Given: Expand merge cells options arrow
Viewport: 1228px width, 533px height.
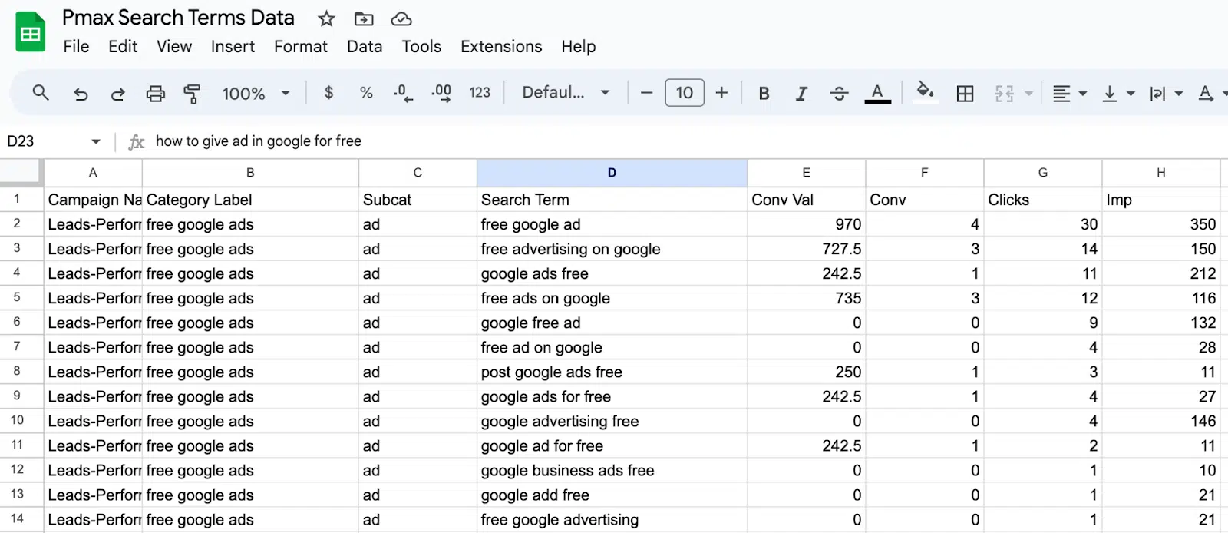Looking at the screenshot, I should click(x=1028, y=94).
